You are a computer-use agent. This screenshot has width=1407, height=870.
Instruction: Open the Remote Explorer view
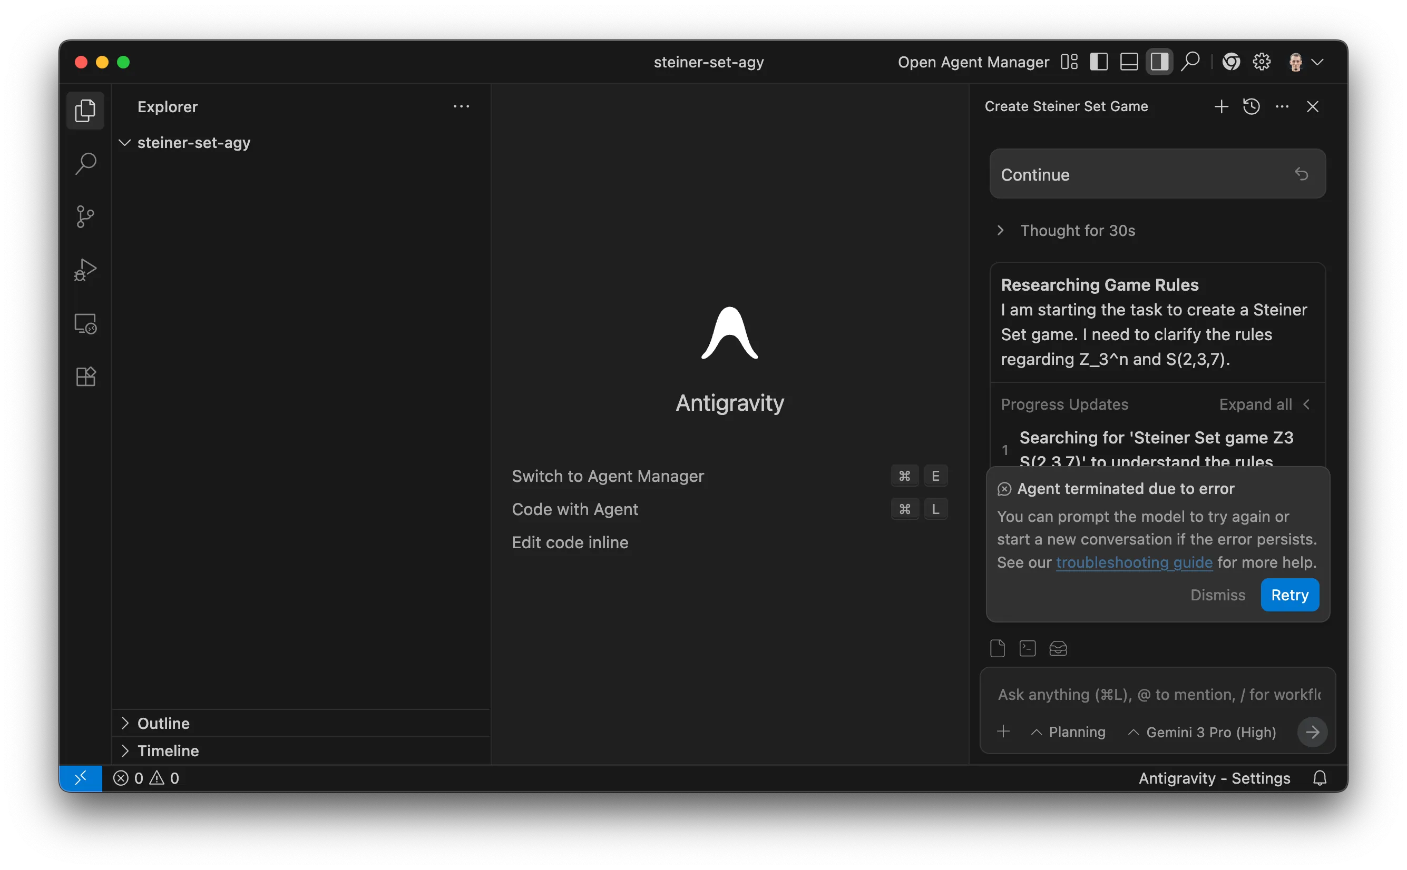click(x=85, y=323)
